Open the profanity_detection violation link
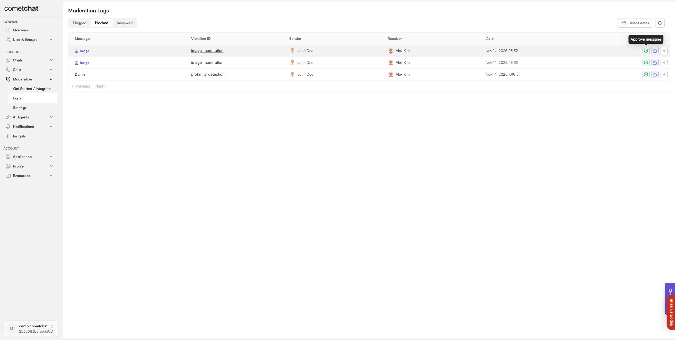The image size is (675, 340). [208, 74]
